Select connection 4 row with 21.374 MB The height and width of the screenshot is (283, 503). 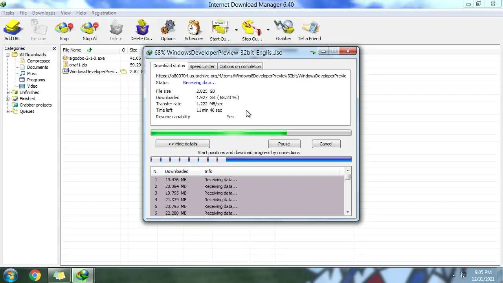click(x=248, y=200)
